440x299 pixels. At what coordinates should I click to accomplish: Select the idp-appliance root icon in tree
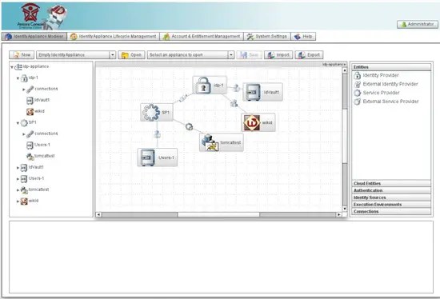[18, 67]
